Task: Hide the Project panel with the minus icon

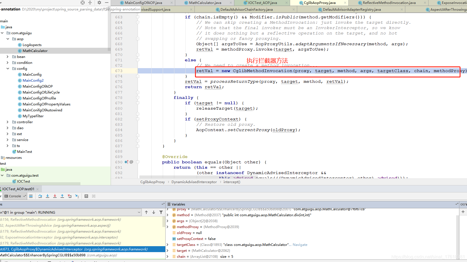Action: [107, 3]
